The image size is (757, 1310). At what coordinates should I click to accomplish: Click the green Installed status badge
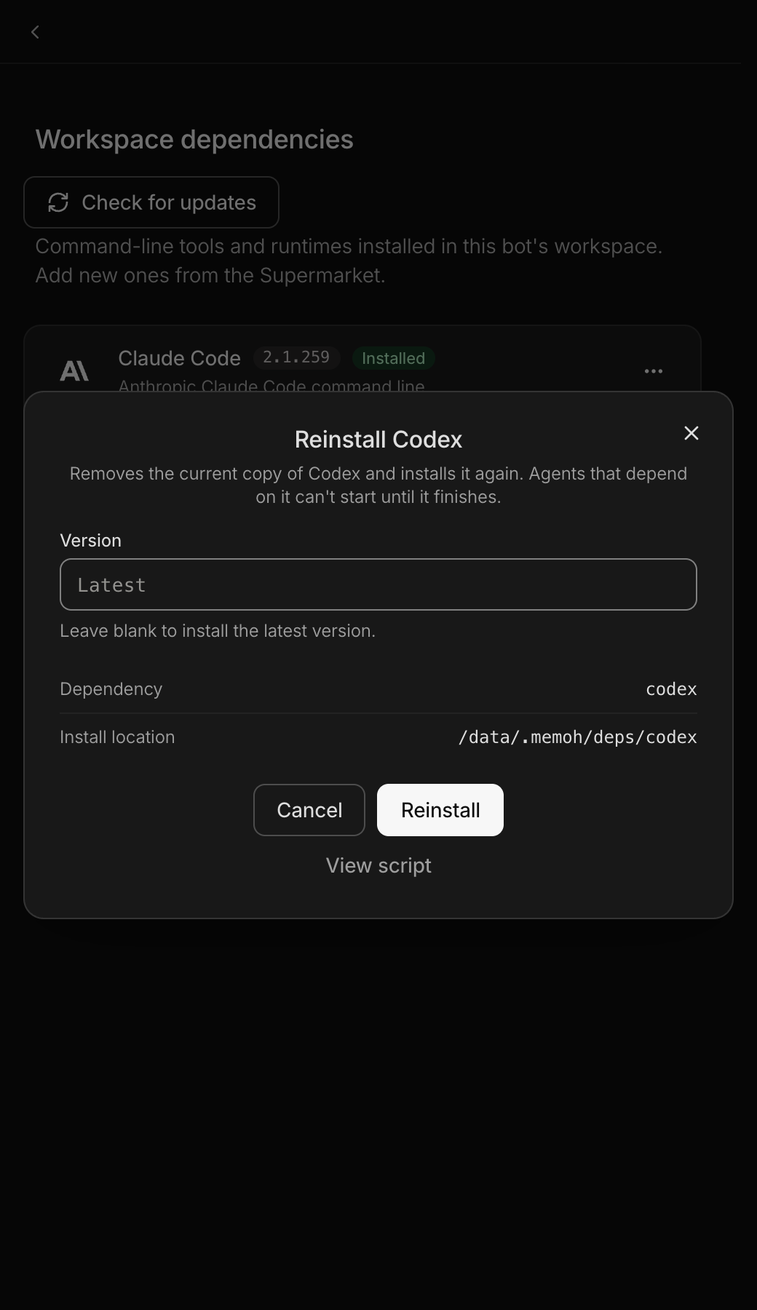394,358
